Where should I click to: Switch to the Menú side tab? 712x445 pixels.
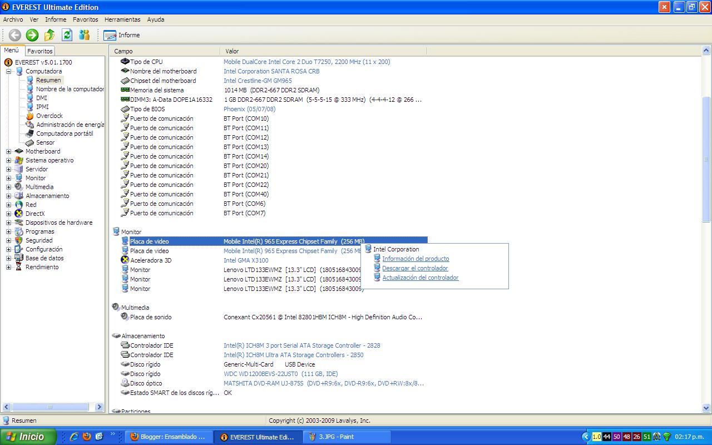pyautogui.click(x=12, y=50)
